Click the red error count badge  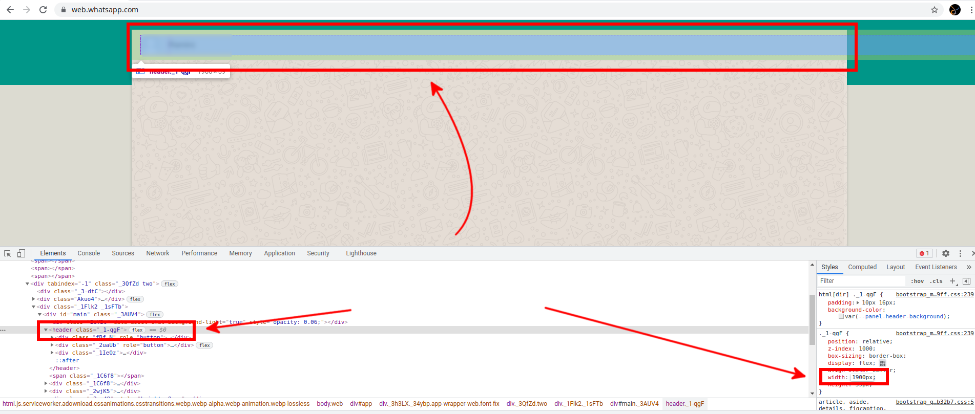[x=924, y=253]
